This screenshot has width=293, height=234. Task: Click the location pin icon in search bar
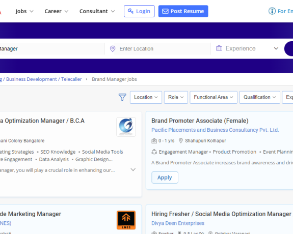click(113, 49)
